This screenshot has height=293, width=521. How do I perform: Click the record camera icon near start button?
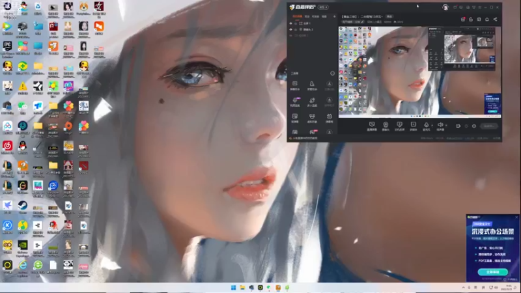pyautogui.click(x=458, y=126)
